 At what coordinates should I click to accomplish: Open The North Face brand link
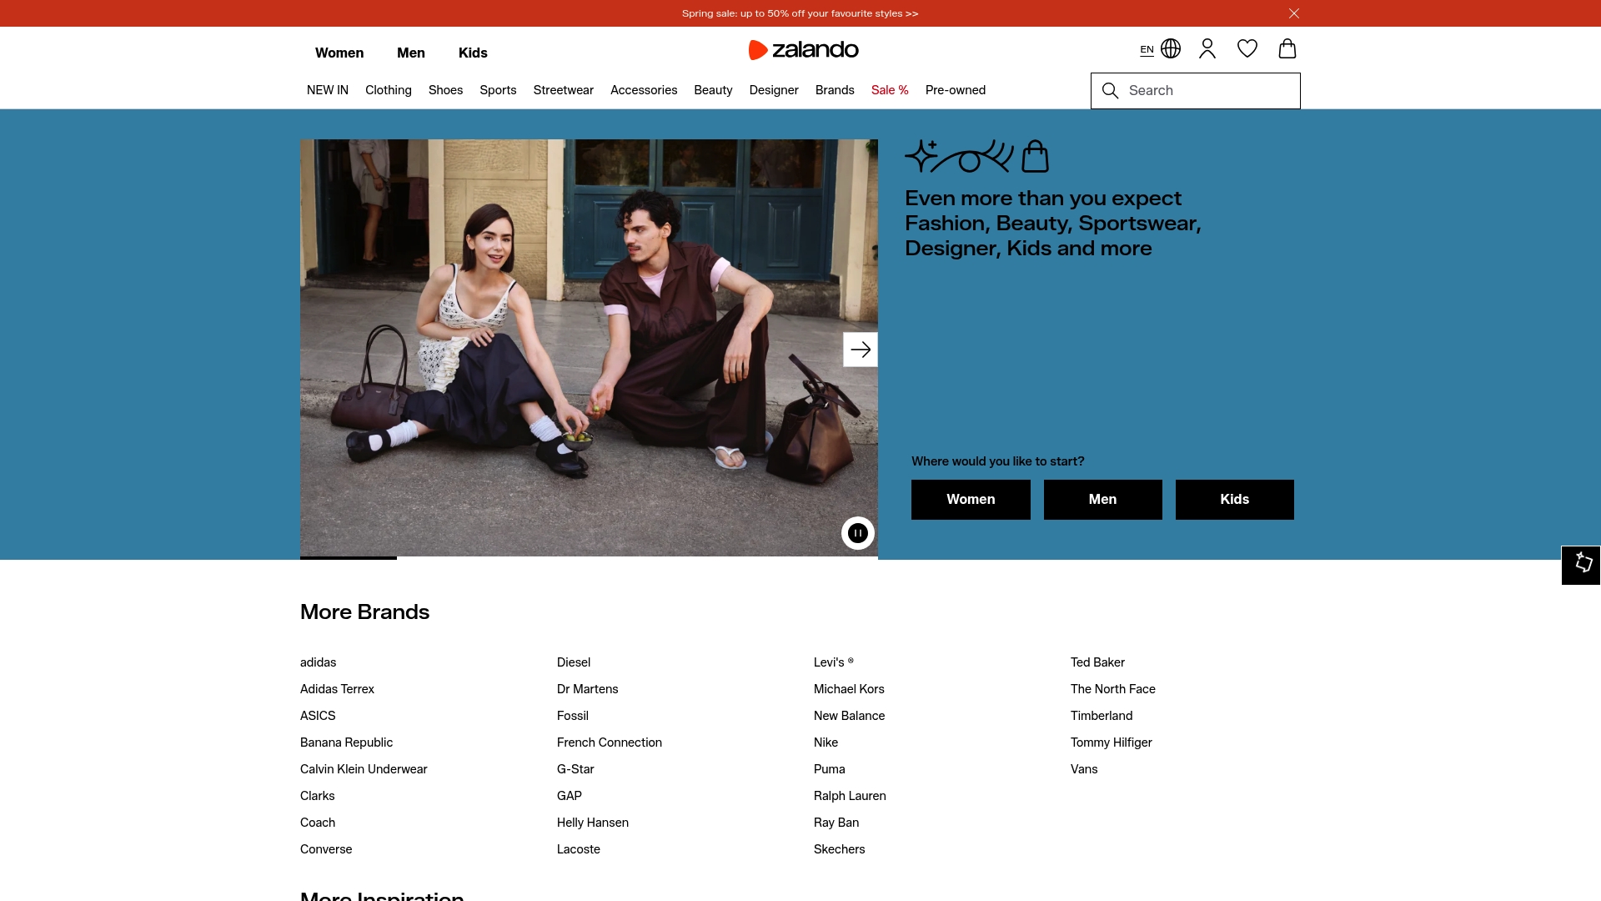coord(1113,689)
